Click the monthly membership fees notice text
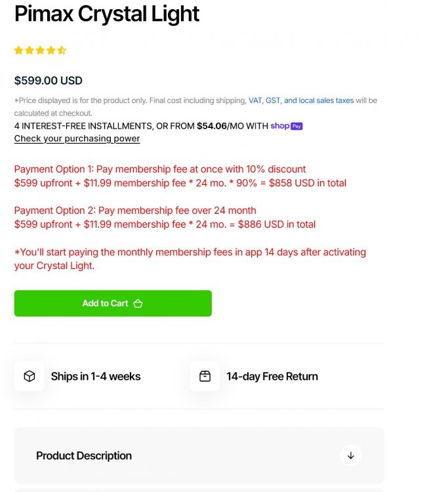 [x=190, y=258]
